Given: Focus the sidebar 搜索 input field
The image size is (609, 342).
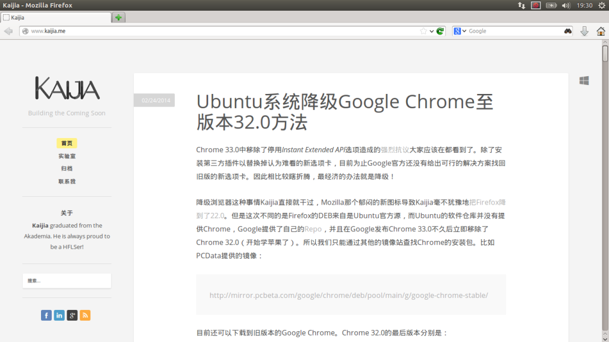Looking at the screenshot, I should (x=67, y=281).
